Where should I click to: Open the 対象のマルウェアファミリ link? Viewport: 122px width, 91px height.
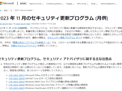(24, 46)
